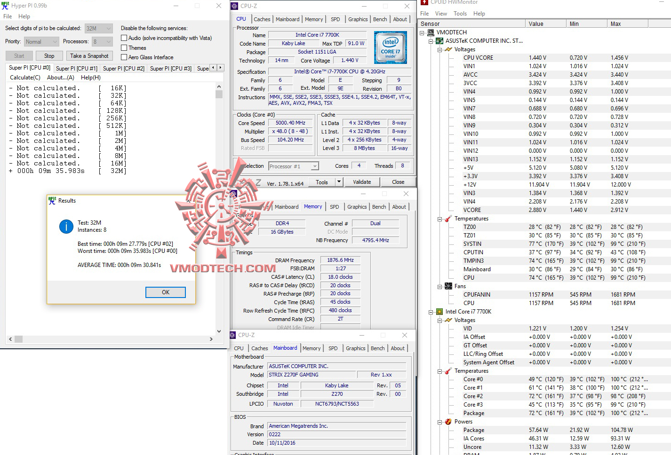
Task: Click the Powers section icon in HWMonitor
Action: [x=447, y=422]
